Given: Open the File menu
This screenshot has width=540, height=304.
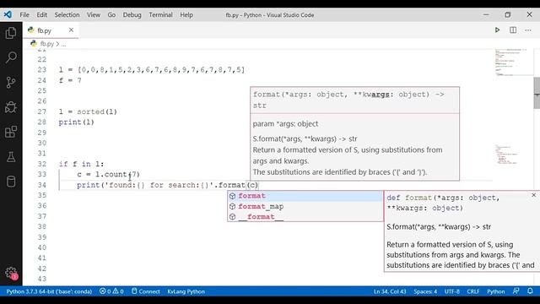Looking at the screenshot, I should [24, 15].
